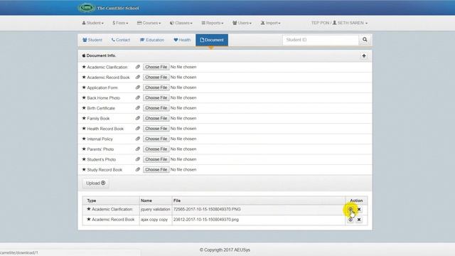Screen dimensions: 455x256
Task: Choose File for Back Home Photo
Action: click(x=156, y=98)
